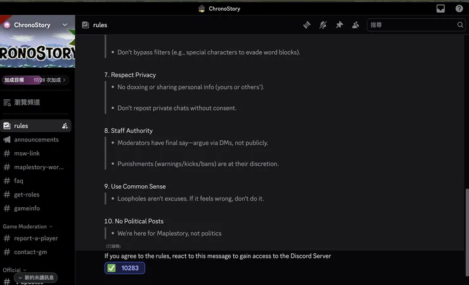Click the server boost goal progress bar
This screenshot has height=285, width=469.
pyautogui.click(x=35, y=80)
